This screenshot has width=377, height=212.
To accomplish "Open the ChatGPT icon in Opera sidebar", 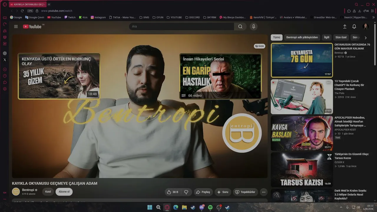I will tap(5, 53).
